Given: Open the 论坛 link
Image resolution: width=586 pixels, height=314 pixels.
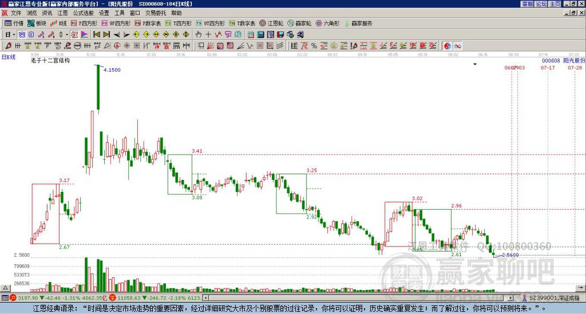Looking at the screenshot, I should coord(541,4).
